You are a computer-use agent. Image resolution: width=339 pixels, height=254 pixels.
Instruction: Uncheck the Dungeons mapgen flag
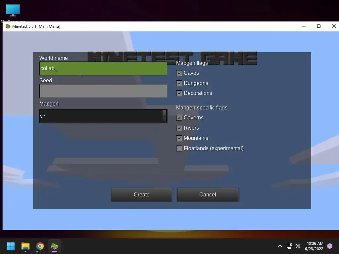179,83
